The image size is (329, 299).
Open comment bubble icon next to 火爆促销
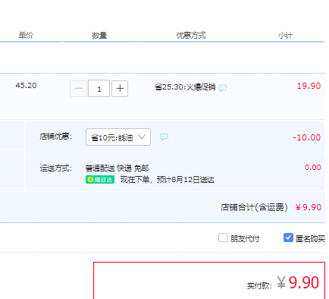(x=222, y=88)
